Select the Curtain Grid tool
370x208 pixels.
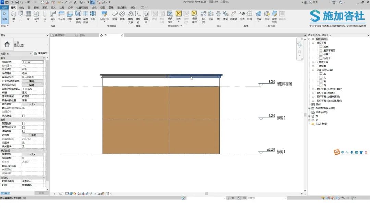[85, 17]
